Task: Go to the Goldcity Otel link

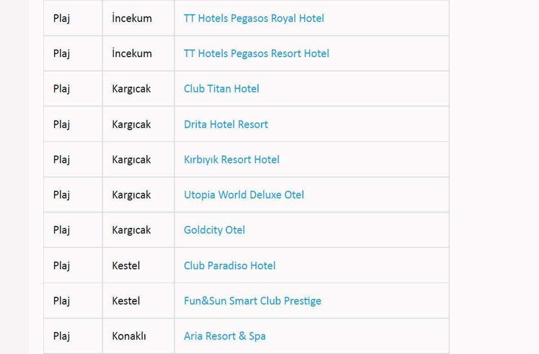Action: click(214, 230)
